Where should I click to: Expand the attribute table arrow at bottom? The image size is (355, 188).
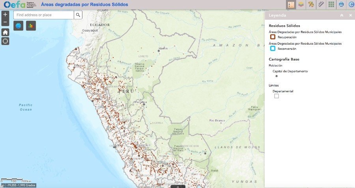(178, 186)
